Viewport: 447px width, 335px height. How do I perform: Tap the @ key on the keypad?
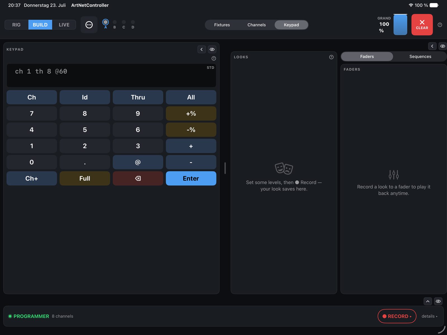(138, 162)
